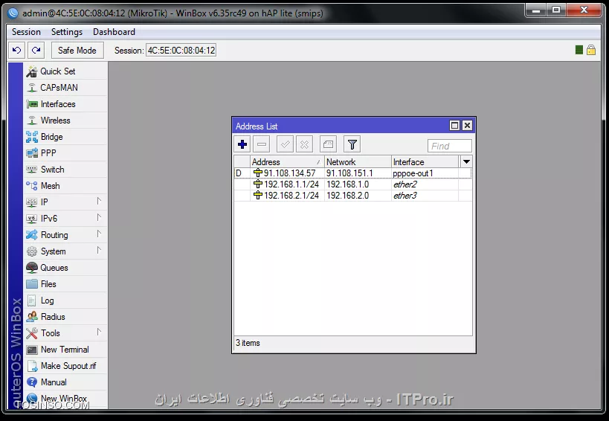Open the Session menu
The height and width of the screenshot is (421, 609).
pyautogui.click(x=26, y=32)
